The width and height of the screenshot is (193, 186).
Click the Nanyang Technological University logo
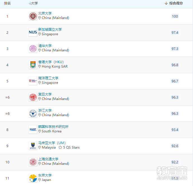click(x=33, y=81)
